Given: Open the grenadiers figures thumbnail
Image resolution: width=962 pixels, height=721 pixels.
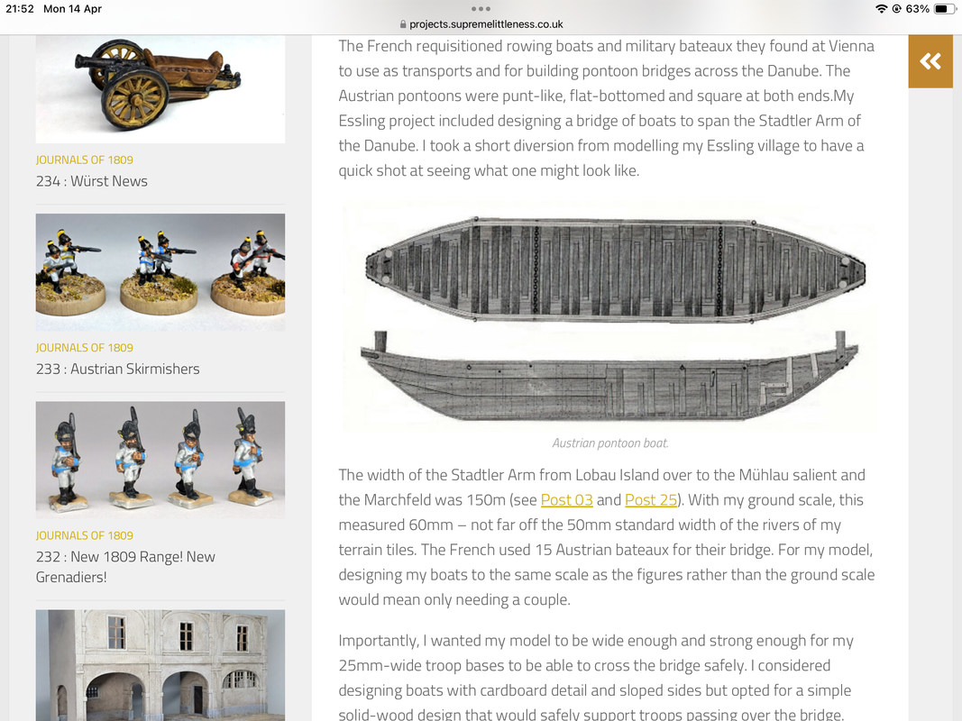Looking at the screenshot, I should click(160, 460).
